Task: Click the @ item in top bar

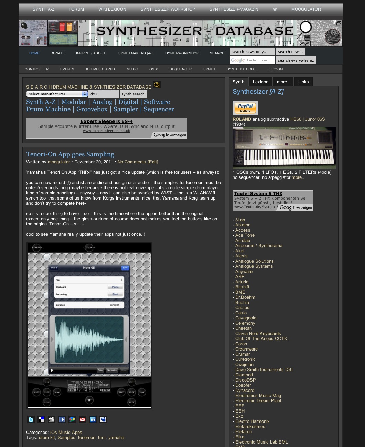Action: pyautogui.click(x=275, y=9)
